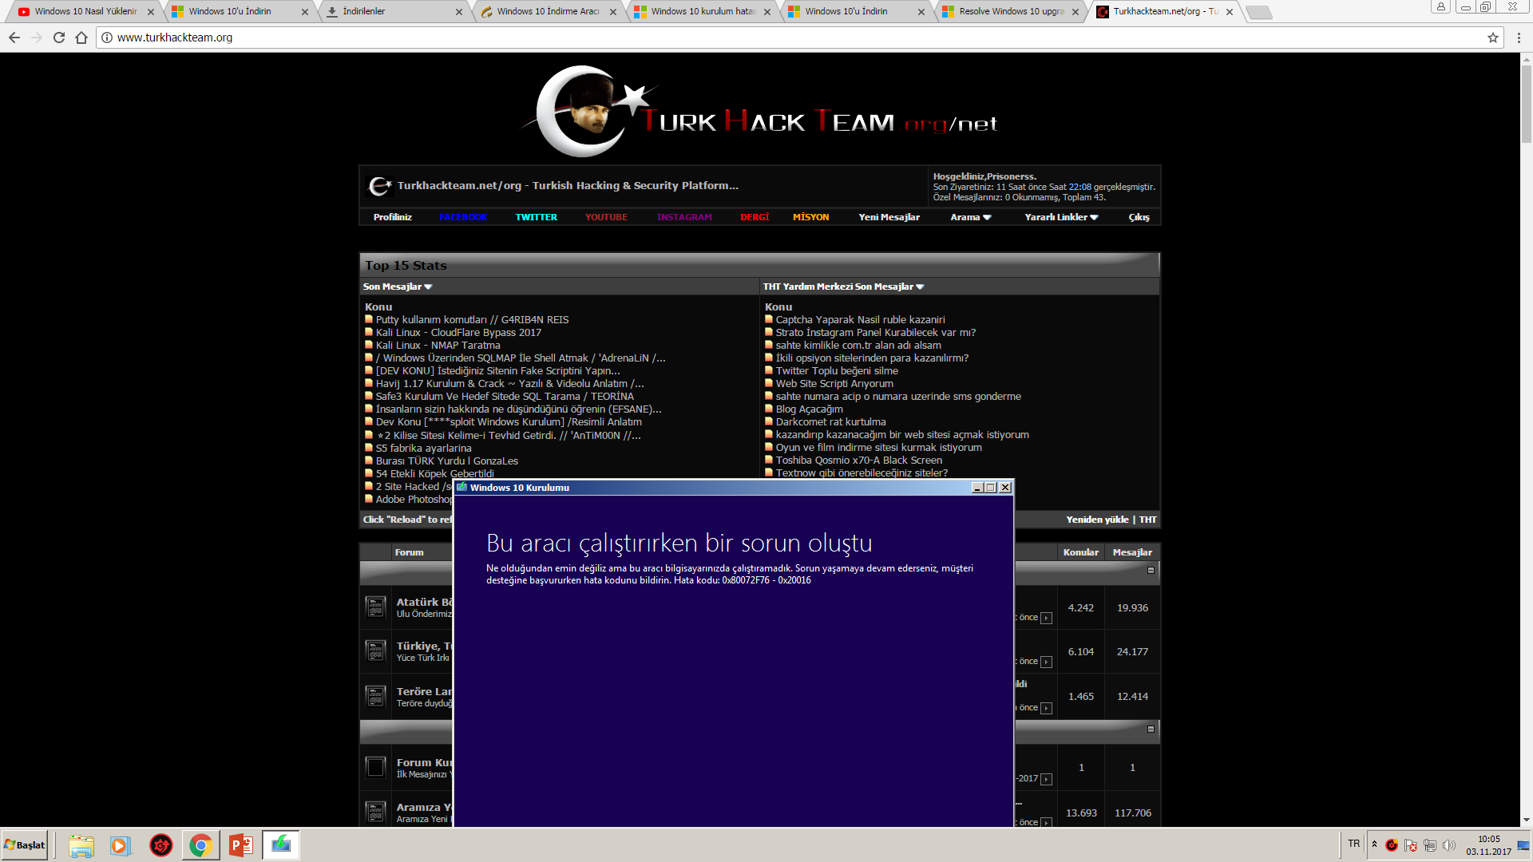Open the DERGİ navbar link

755,217
